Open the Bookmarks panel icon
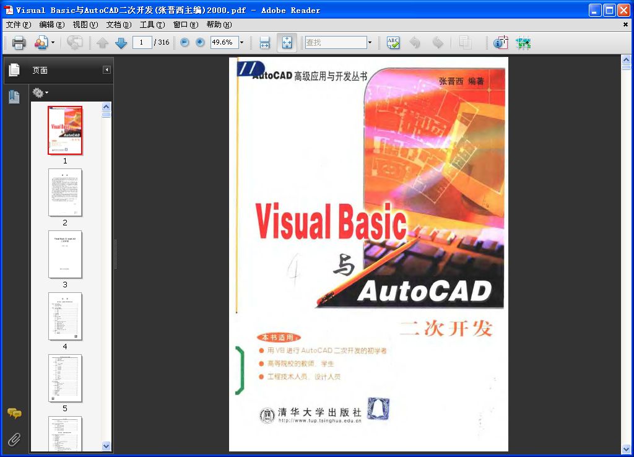This screenshot has height=457, width=634. [14, 97]
